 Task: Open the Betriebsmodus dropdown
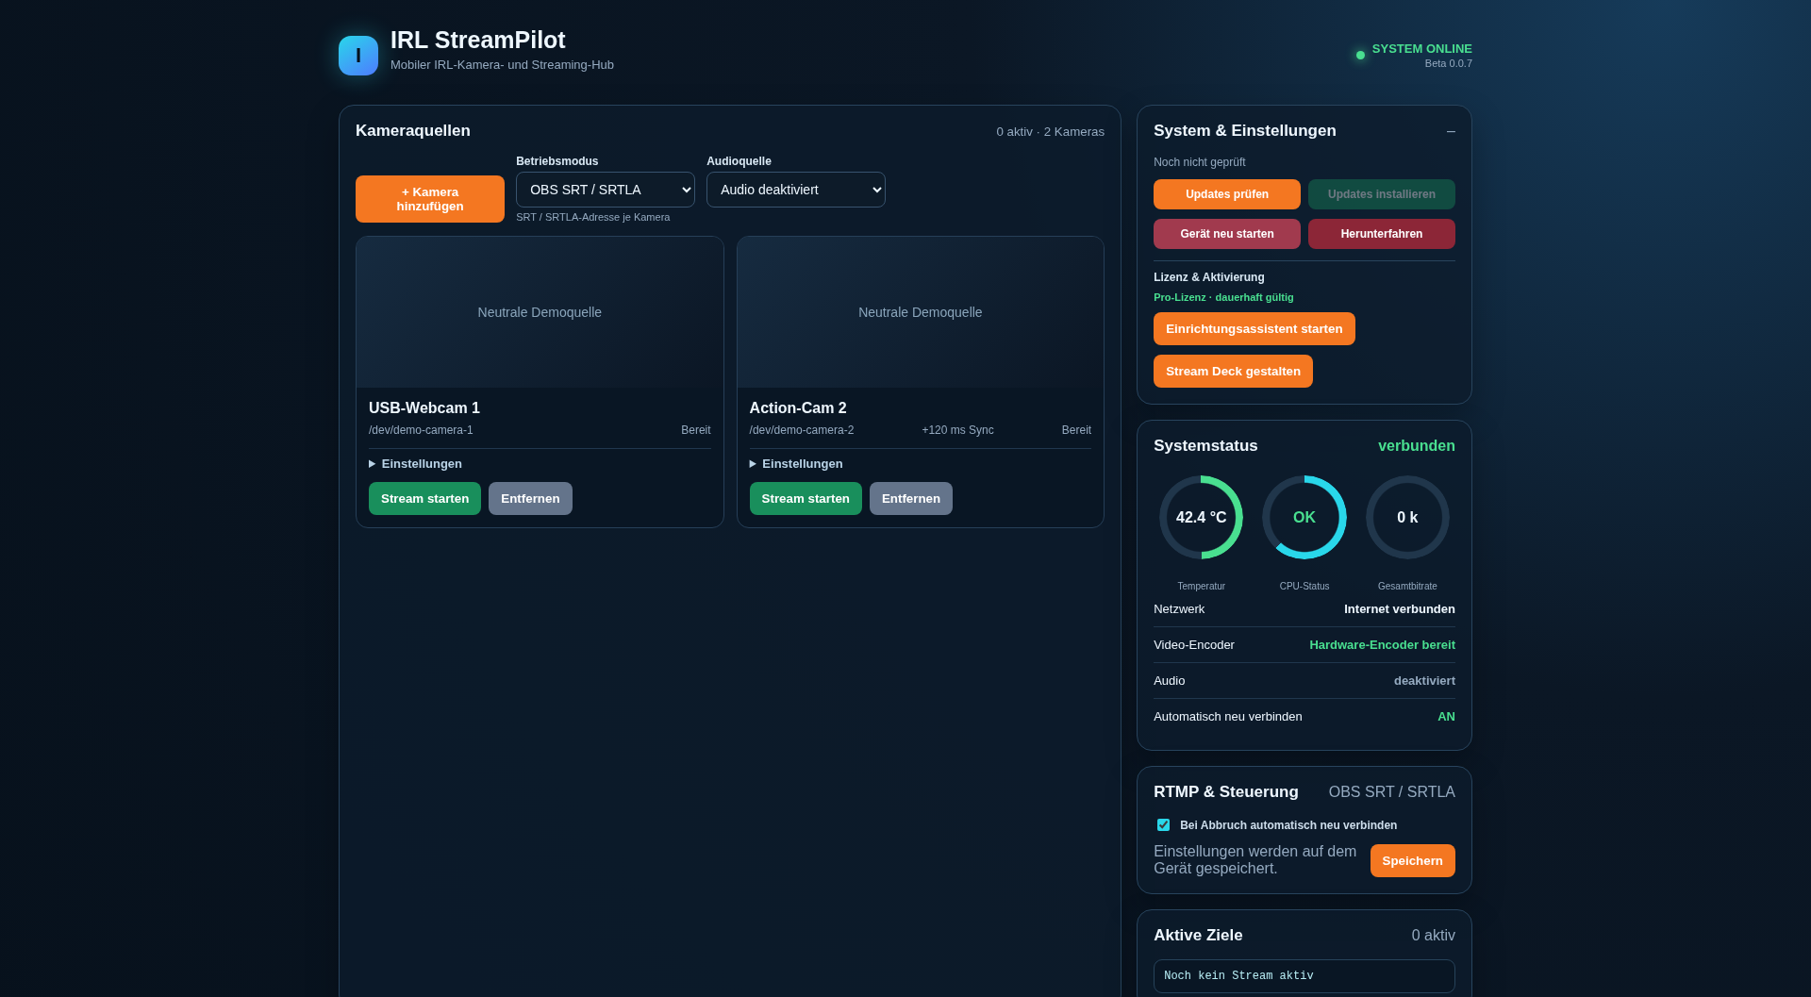606,190
